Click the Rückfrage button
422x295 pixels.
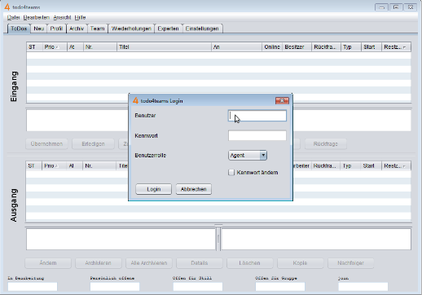click(x=326, y=144)
